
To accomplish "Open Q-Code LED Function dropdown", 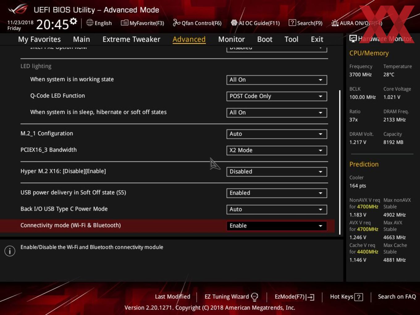I will (277, 96).
